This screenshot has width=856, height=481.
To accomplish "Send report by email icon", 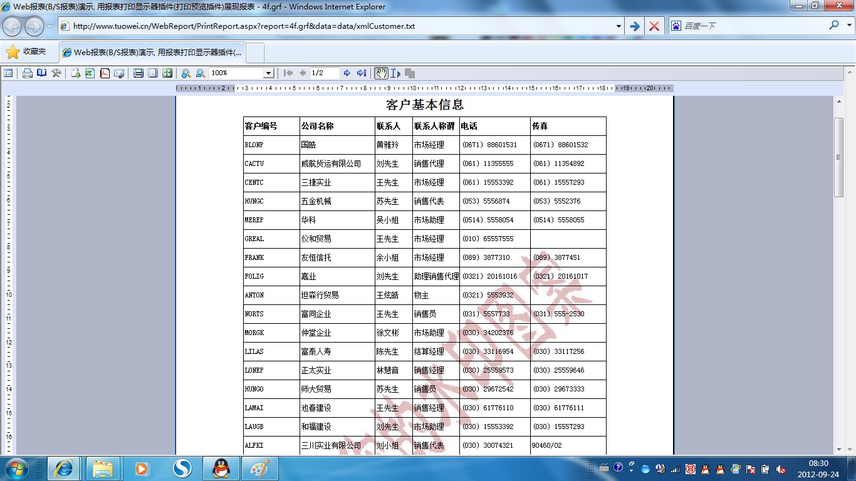I will [119, 73].
